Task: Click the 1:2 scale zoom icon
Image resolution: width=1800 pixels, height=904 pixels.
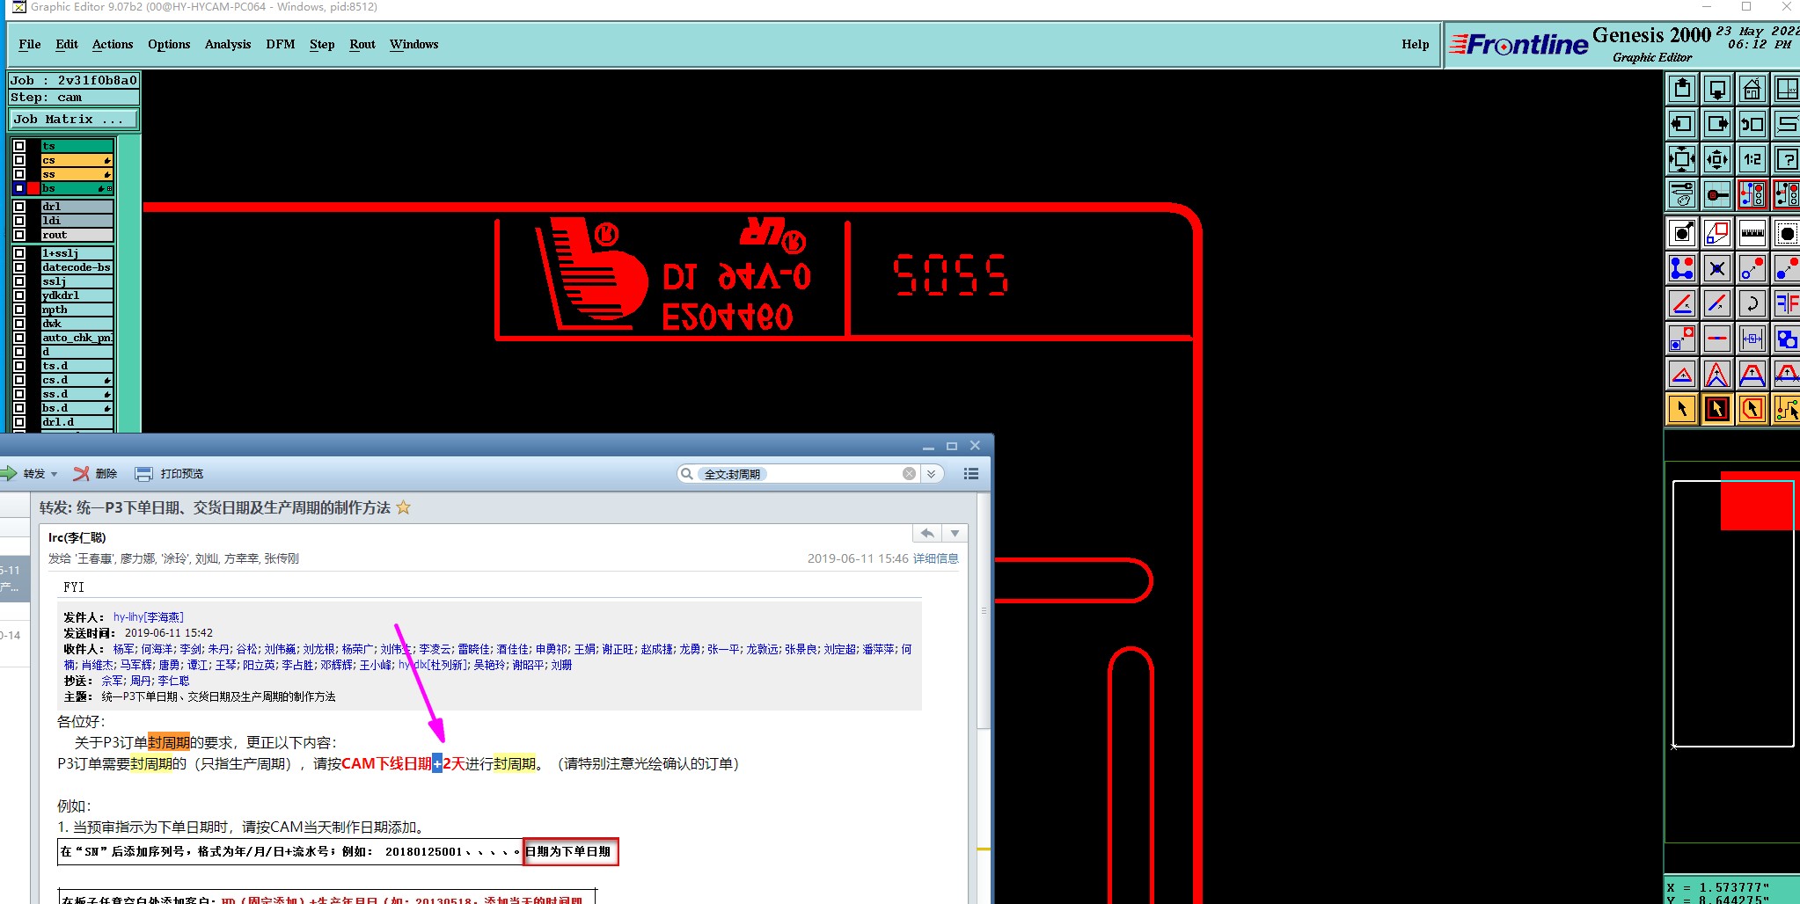Action: (x=1752, y=159)
